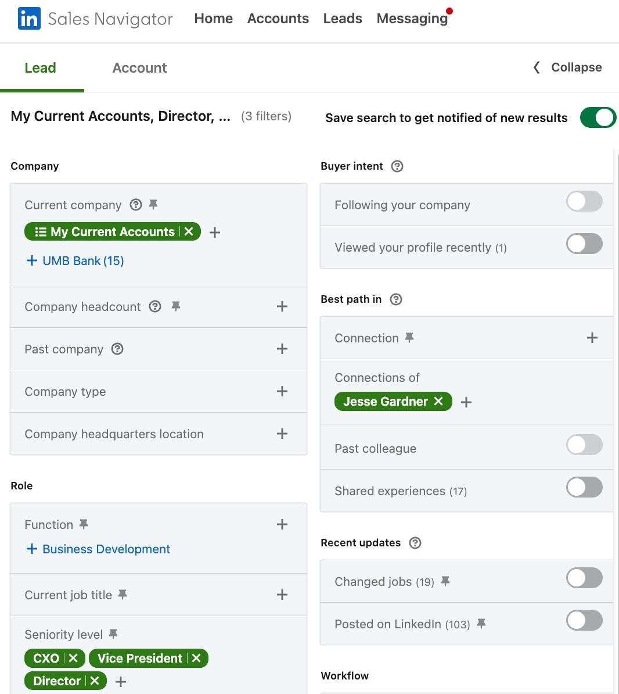Pin the Seniority level filter
Image resolution: width=619 pixels, height=694 pixels.
point(113,634)
